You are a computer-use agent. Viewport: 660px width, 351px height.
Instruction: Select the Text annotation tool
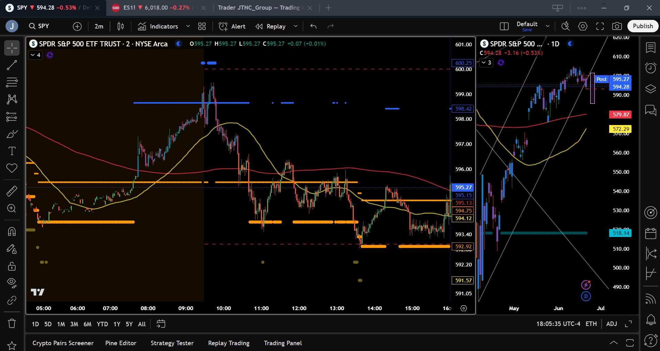[x=12, y=151]
